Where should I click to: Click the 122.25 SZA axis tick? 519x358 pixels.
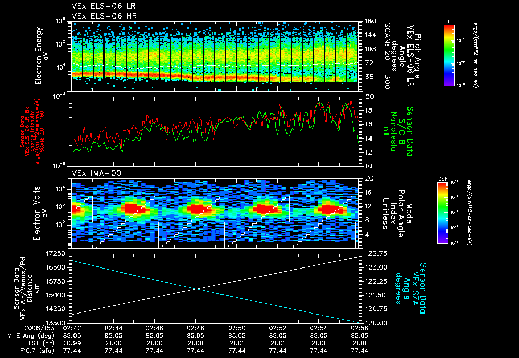(x=376, y=281)
